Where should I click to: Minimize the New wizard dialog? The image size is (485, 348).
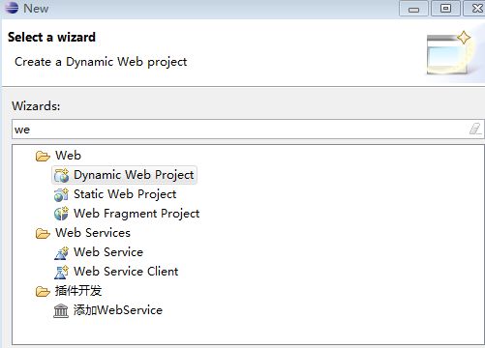(x=413, y=8)
